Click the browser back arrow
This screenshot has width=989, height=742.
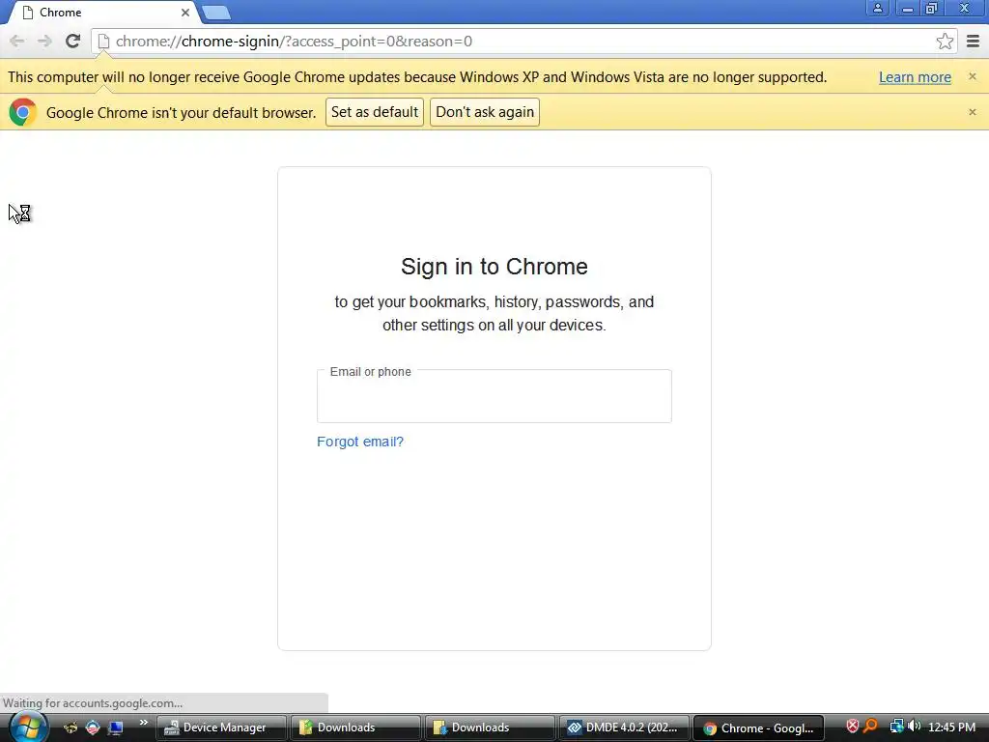coord(17,41)
